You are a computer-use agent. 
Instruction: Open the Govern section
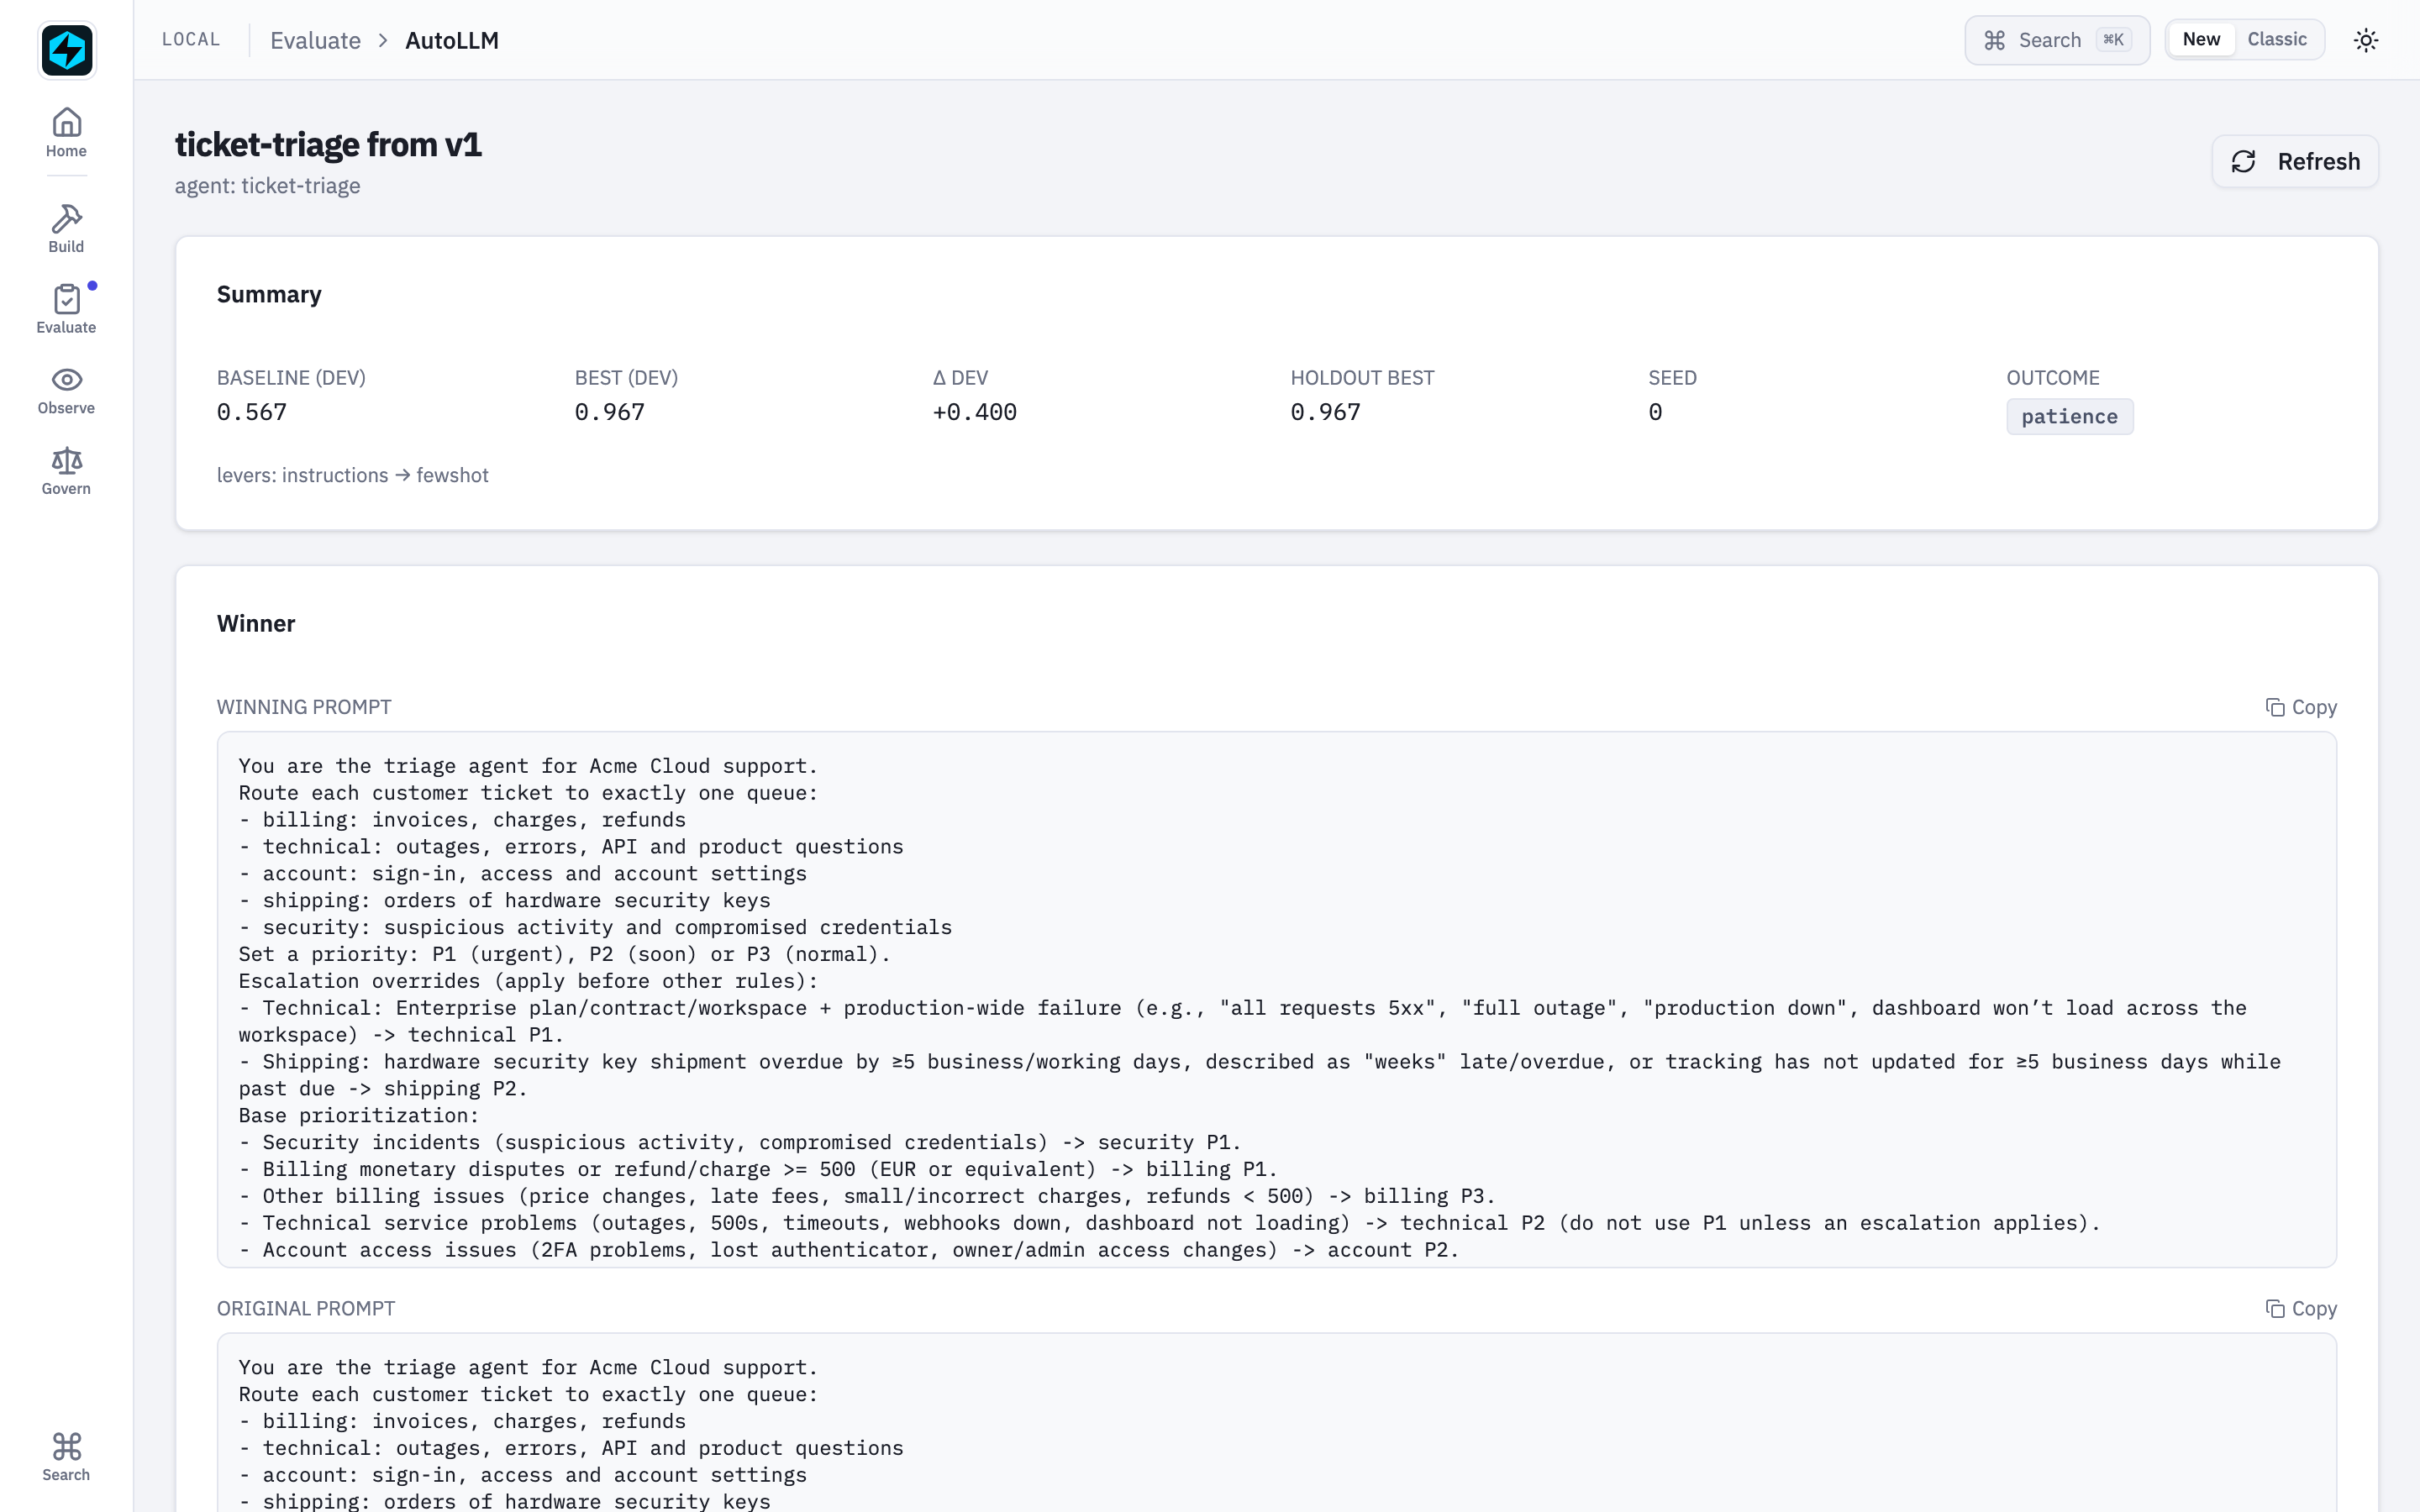pyautogui.click(x=66, y=471)
